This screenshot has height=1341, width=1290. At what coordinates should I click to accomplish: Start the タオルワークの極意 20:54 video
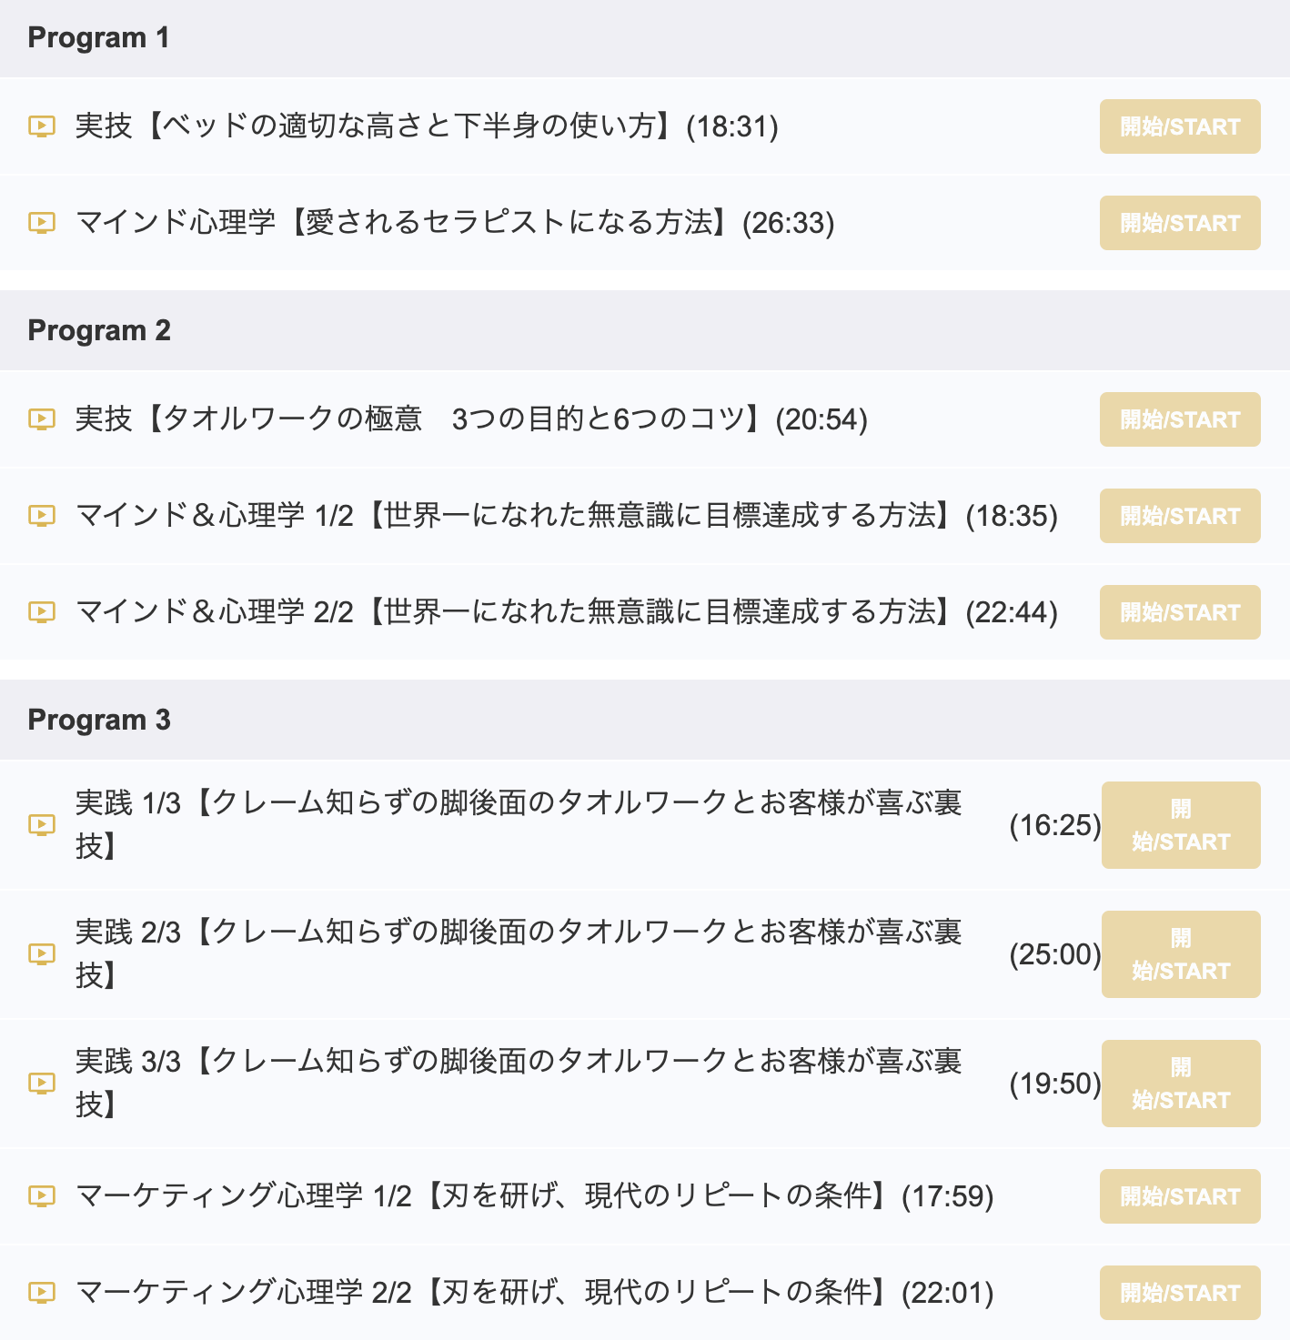[x=1180, y=419]
